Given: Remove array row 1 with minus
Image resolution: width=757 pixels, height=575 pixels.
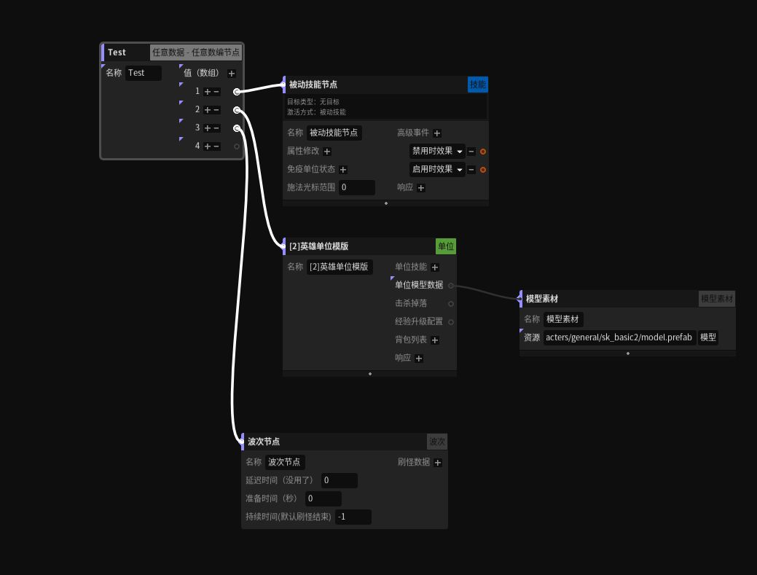Looking at the screenshot, I should pos(216,92).
